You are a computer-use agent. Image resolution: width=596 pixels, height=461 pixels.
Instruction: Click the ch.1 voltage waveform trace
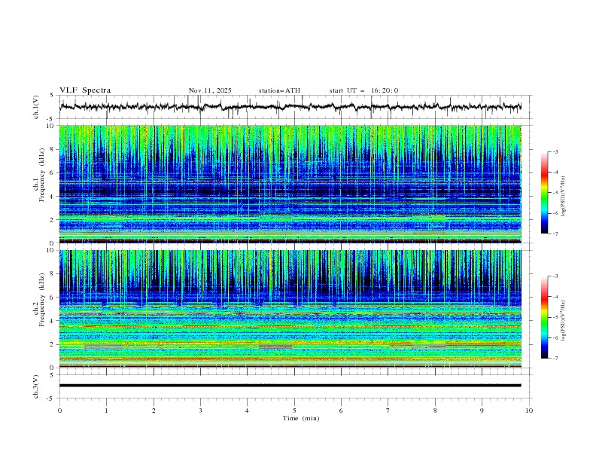tap(290, 107)
